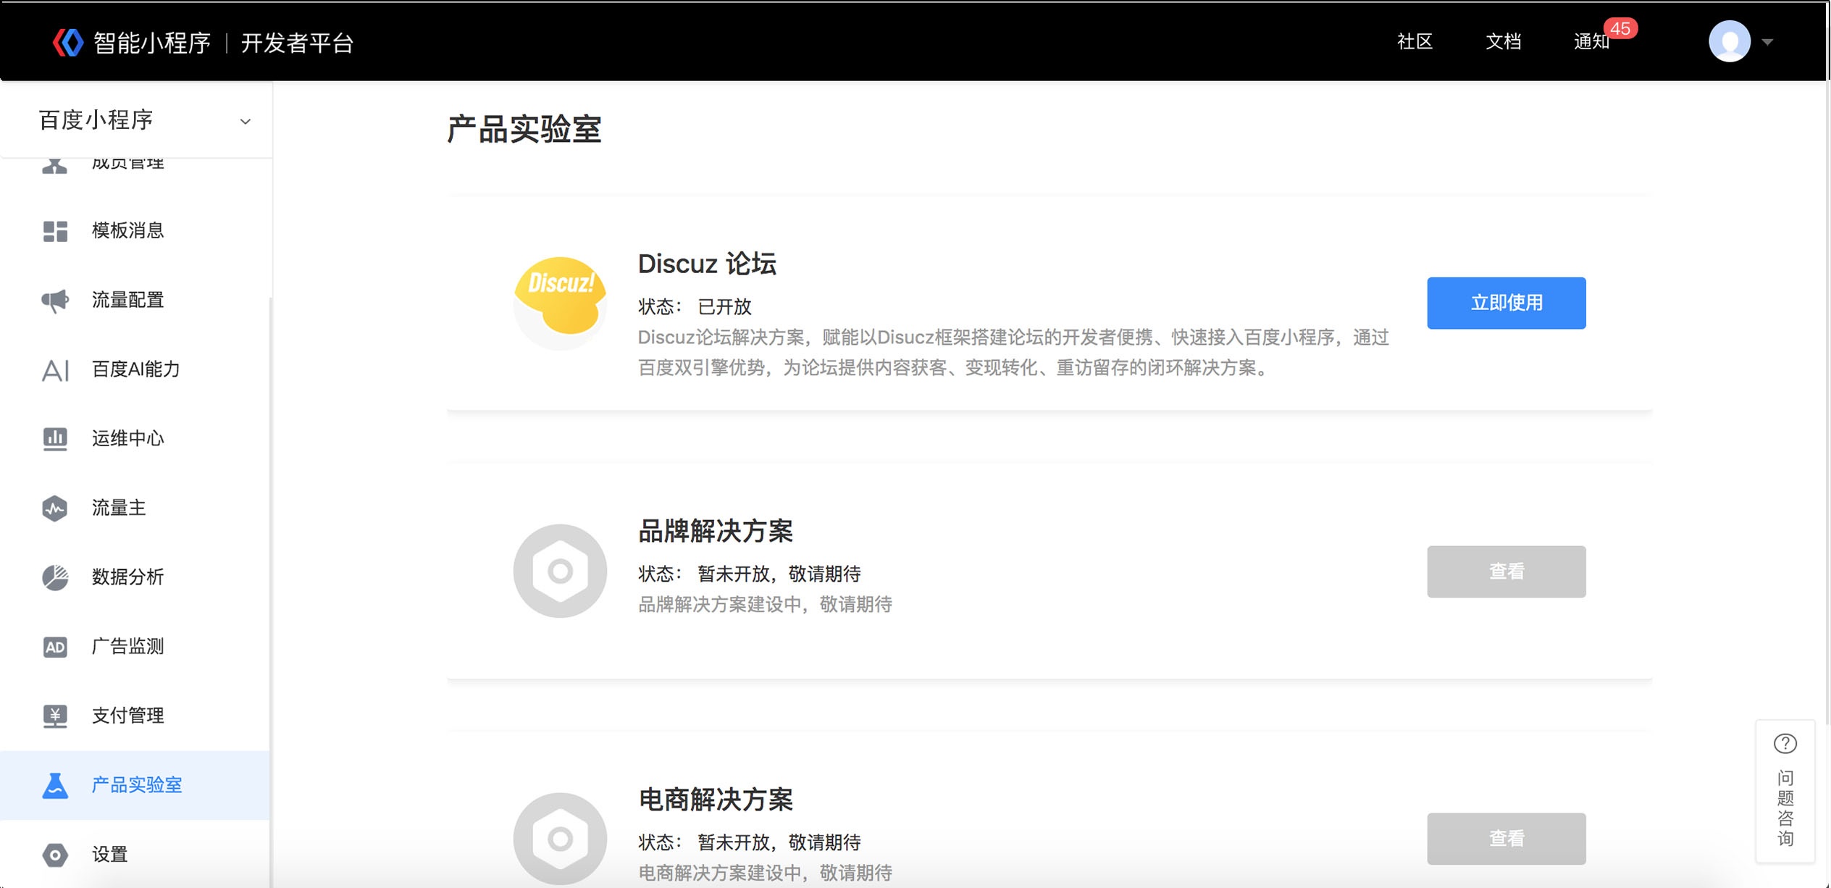The height and width of the screenshot is (888, 1831).
Task: Click the user avatar icon
Action: coord(1730,41)
